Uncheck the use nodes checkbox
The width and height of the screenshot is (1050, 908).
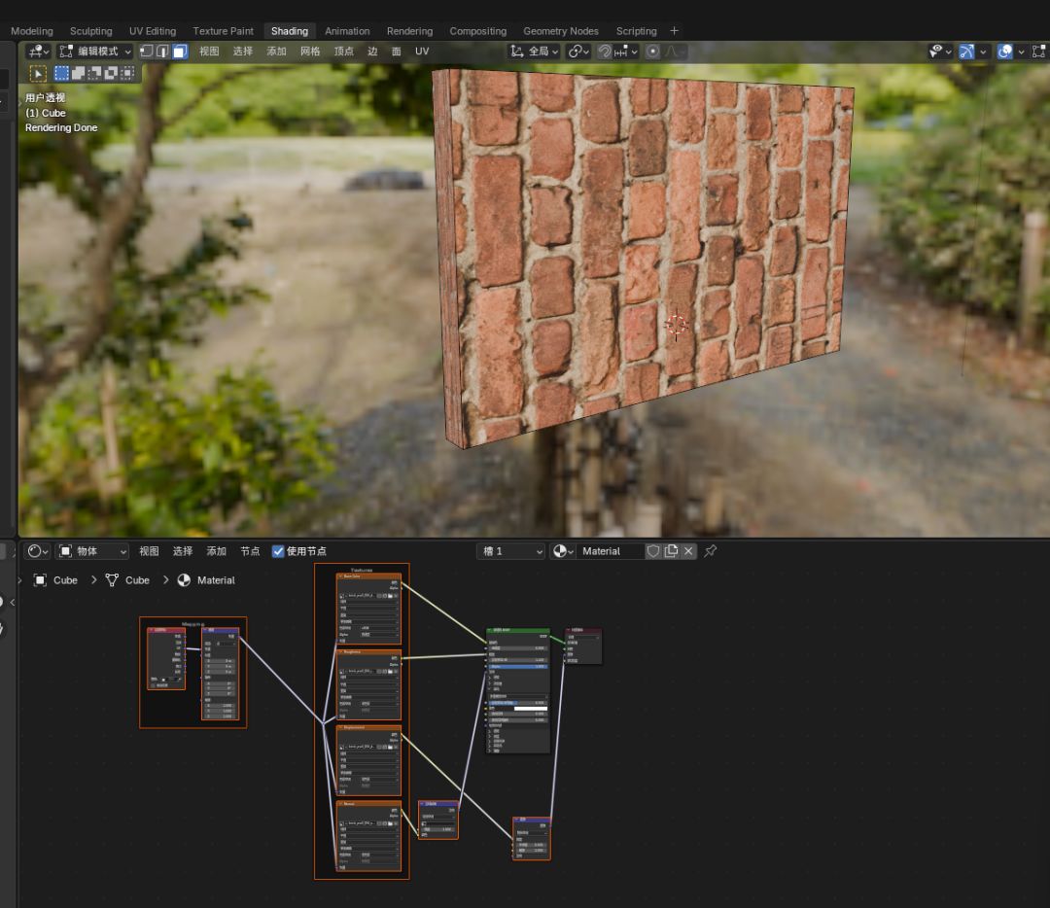(278, 551)
